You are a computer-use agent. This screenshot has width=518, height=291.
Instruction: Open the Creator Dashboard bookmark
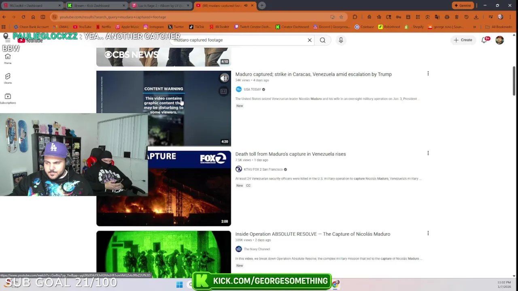click(x=292, y=27)
